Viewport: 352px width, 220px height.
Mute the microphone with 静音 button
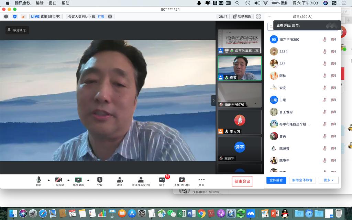39,181
